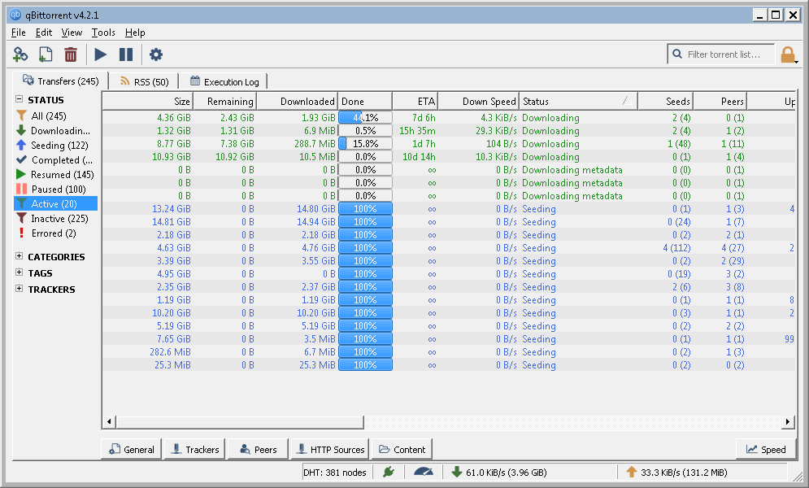Viewport: 809px width, 488px height.
Task: Click the search magnifier icon
Action: point(677,54)
